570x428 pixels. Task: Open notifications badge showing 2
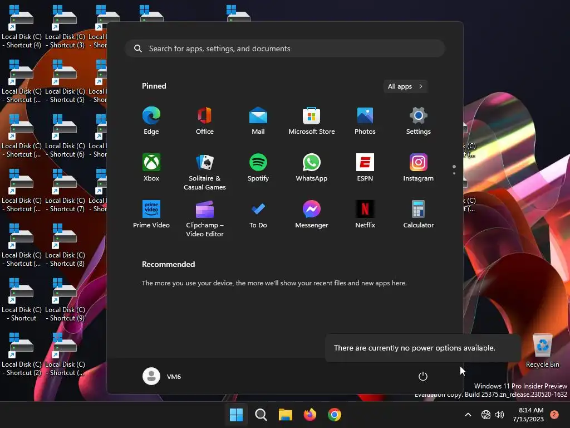(554, 415)
